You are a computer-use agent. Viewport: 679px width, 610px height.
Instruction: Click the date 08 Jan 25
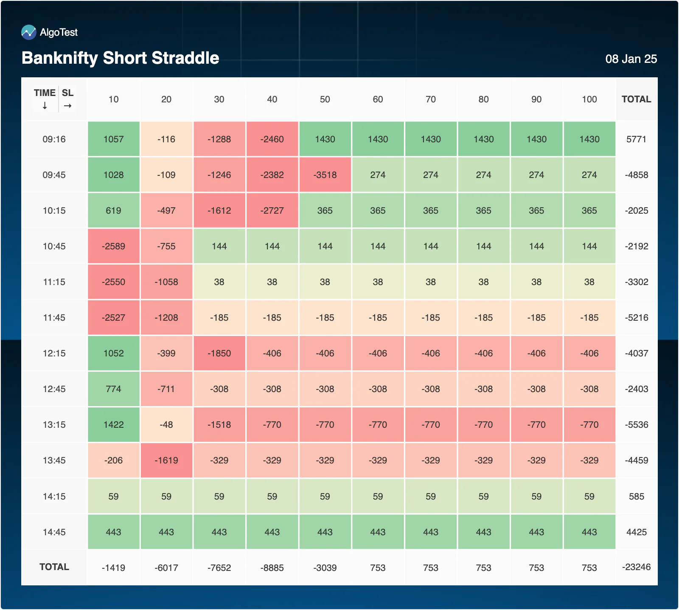tap(631, 59)
